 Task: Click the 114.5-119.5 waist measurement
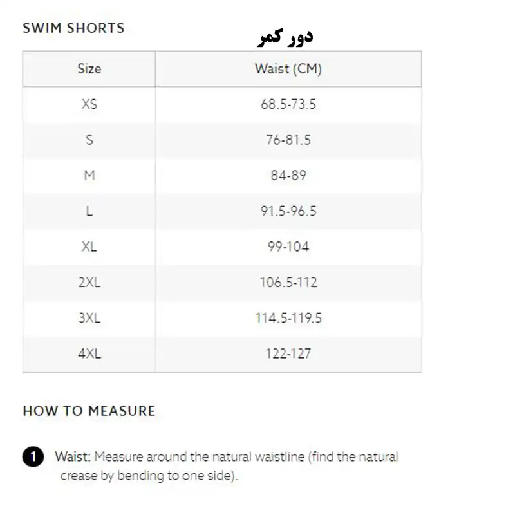pyautogui.click(x=288, y=318)
